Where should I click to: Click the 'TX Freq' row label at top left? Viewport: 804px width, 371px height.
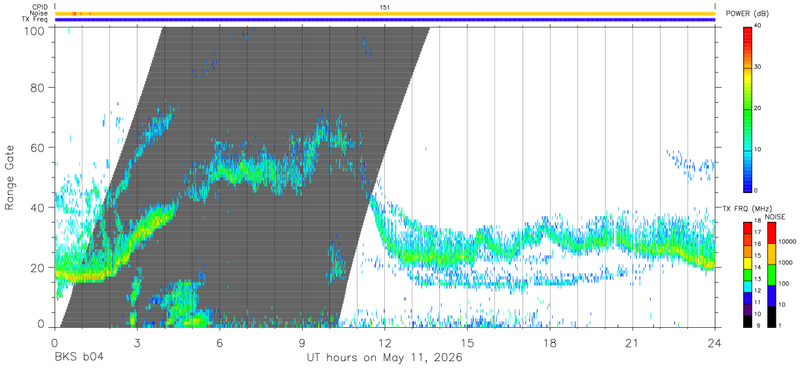[x=36, y=20]
